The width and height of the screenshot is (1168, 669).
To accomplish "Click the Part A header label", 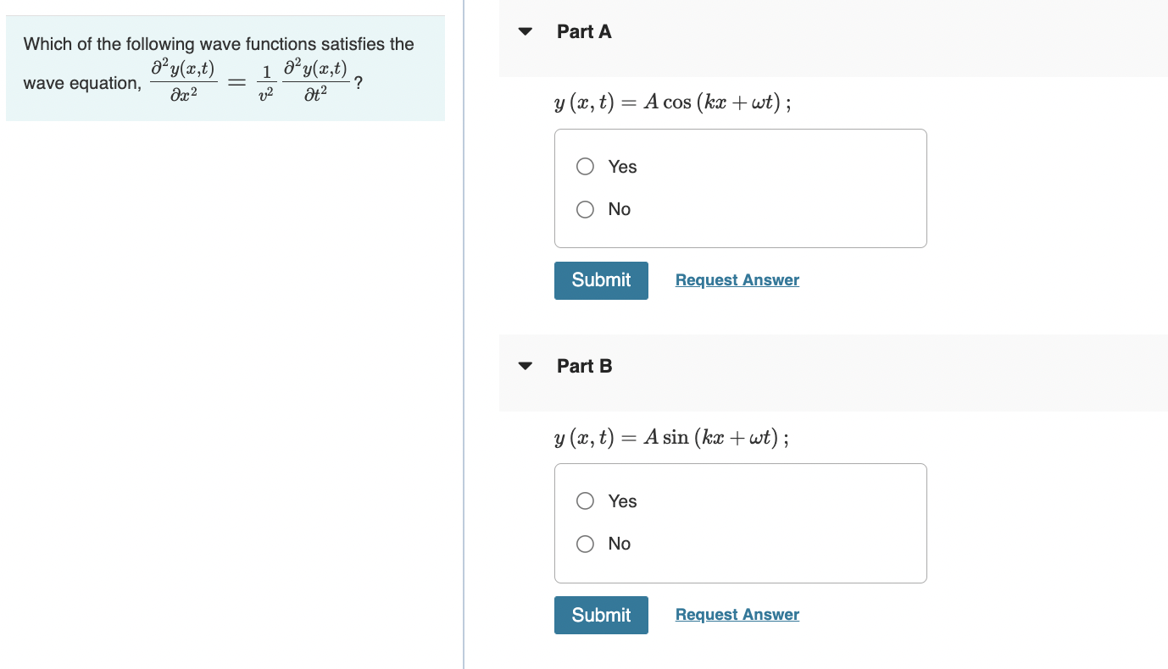I will coord(584,32).
